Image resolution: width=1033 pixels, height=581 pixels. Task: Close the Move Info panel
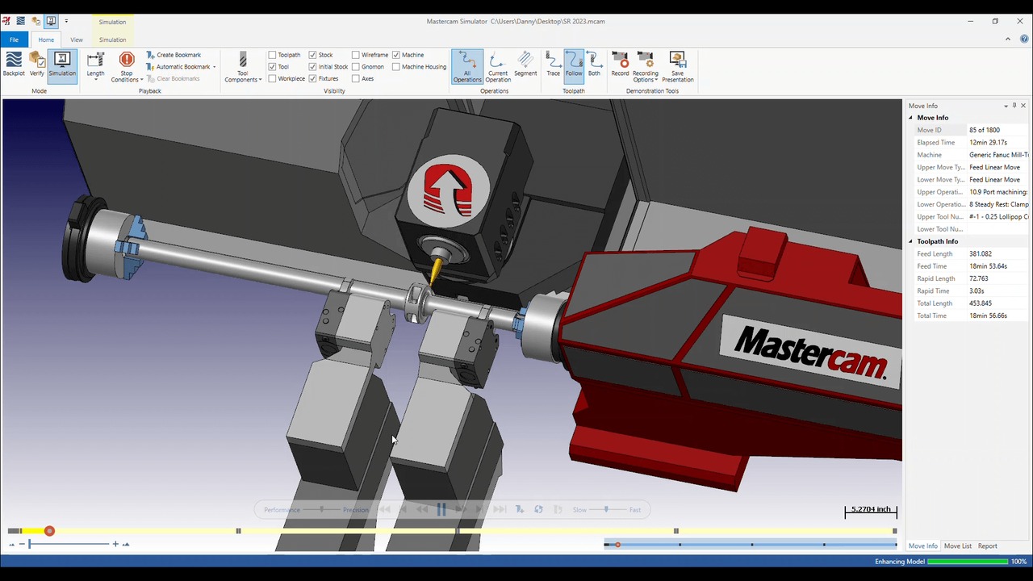[1023, 106]
